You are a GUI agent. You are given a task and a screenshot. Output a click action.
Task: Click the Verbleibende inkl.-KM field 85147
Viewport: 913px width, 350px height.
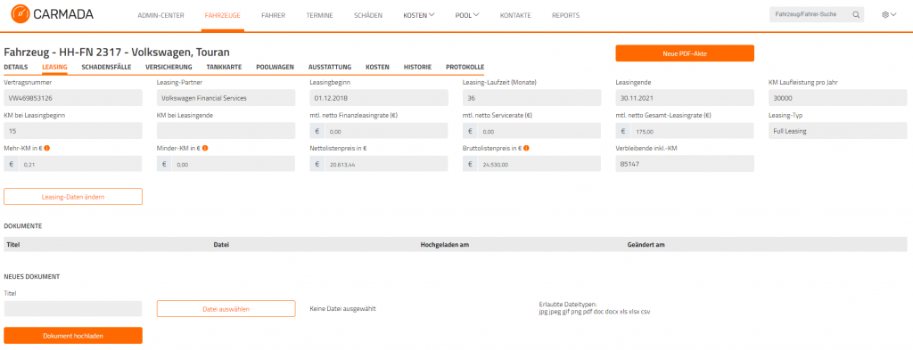tap(685, 164)
